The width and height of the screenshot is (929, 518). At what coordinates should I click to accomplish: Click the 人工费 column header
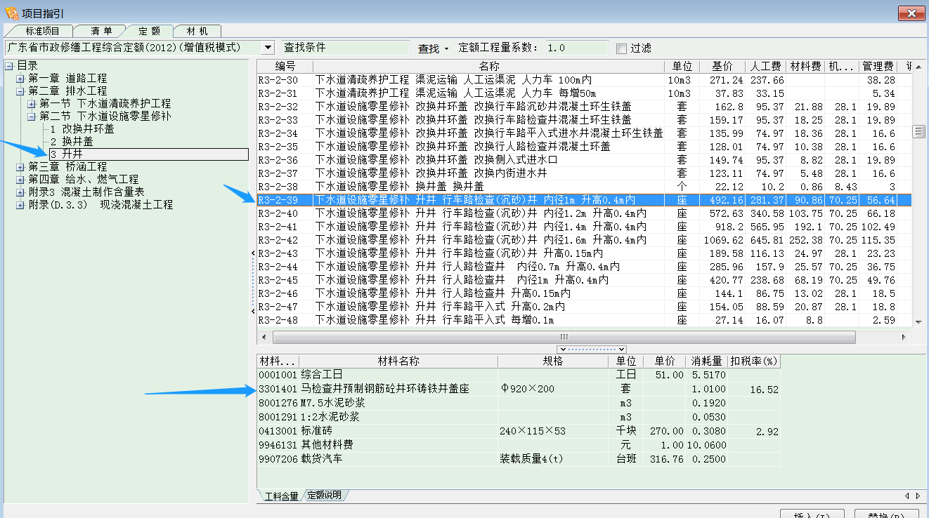pos(766,66)
